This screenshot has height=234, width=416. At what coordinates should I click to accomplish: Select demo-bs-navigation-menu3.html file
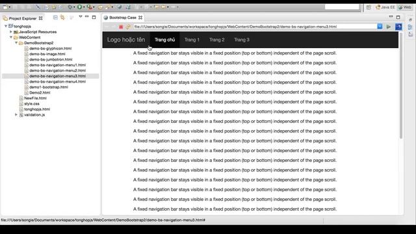click(x=57, y=76)
